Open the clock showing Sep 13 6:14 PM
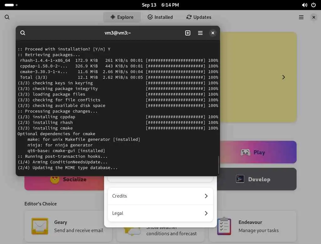The width and height of the screenshot is (321, 244). [x=160, y=5]
